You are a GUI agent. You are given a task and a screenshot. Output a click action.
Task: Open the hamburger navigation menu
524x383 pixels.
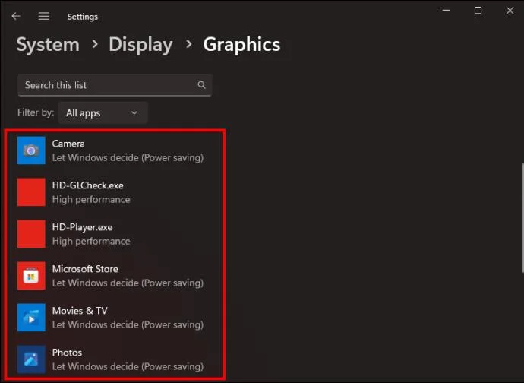[44, 16]
